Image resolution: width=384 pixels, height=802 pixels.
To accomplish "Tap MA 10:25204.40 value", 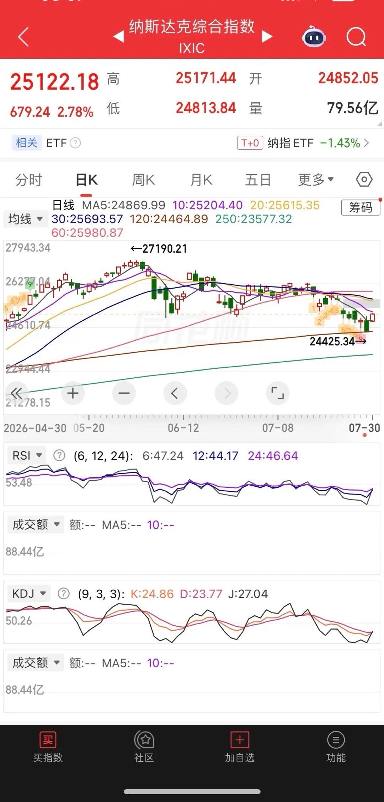I will pos(208,205).
